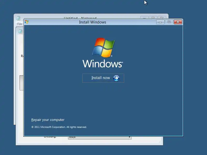The image size is (207, 155).
Task: Click the Notepad icon in the Notepad title bar
Action: (x=18, y=18)
